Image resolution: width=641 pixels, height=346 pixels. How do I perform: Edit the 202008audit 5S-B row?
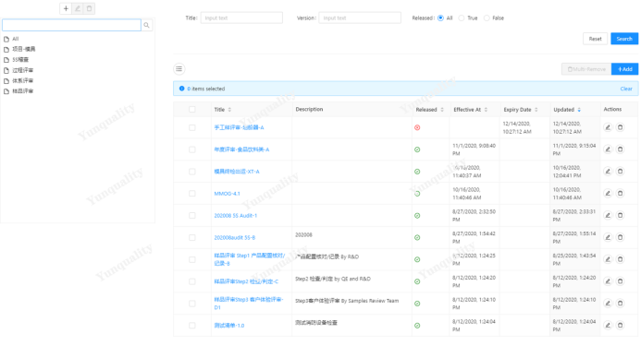click(608, 237)
